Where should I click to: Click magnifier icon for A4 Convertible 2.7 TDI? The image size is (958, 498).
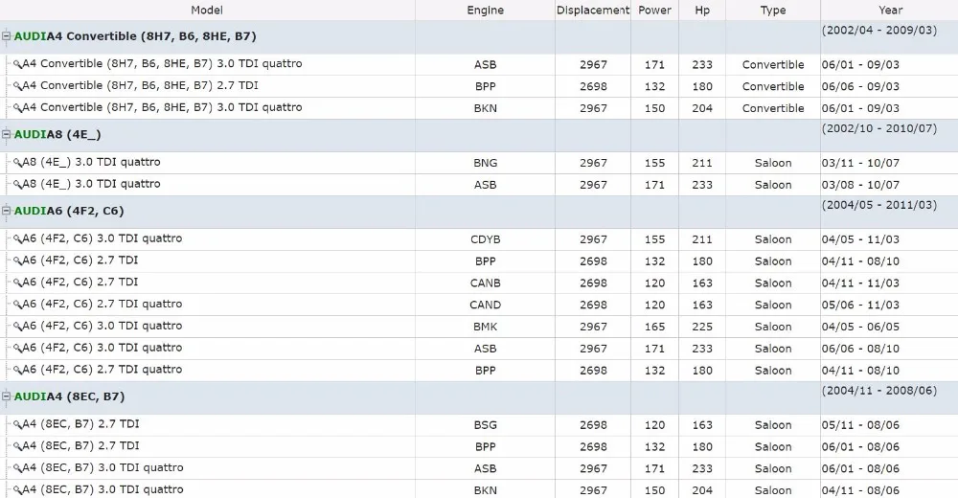click(x=17, y=86)
